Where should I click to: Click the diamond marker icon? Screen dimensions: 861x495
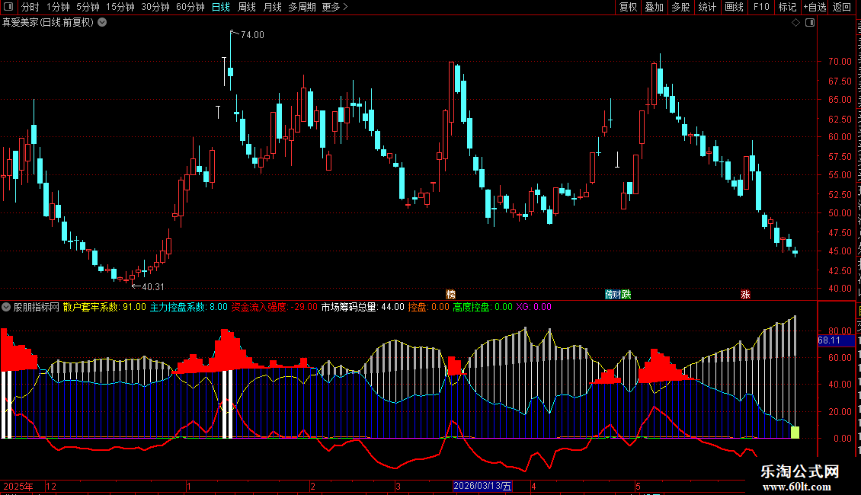(795, 23)
